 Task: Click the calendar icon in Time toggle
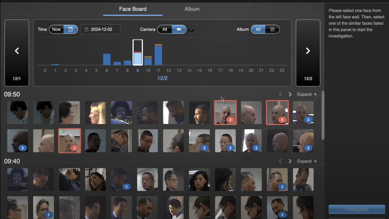[71, 30]
